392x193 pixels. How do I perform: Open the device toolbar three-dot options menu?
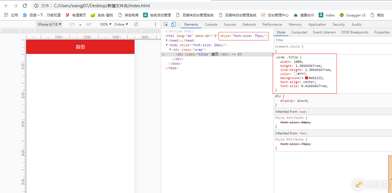pos(155,25)
